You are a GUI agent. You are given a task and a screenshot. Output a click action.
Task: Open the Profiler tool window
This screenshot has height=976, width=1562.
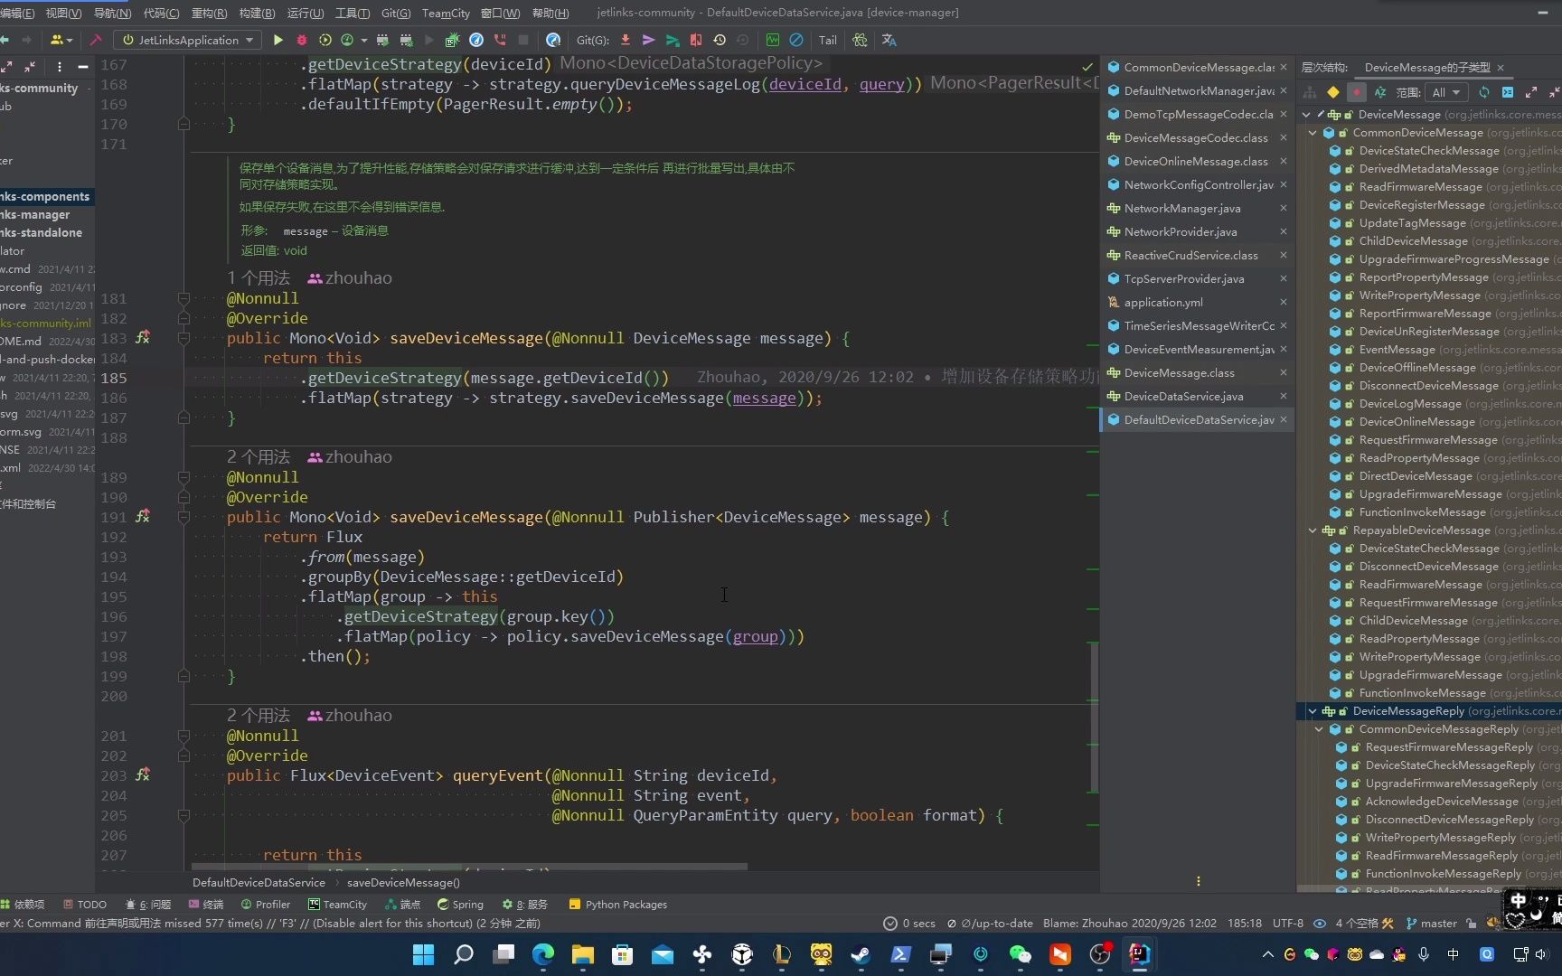pos(266,905)
